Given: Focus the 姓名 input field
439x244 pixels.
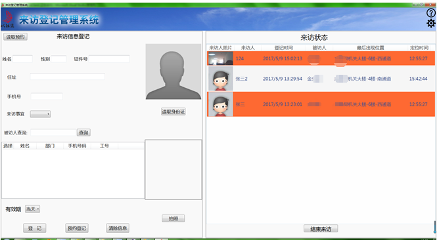Looking at the screenshot, I should [x=23, y=59].
